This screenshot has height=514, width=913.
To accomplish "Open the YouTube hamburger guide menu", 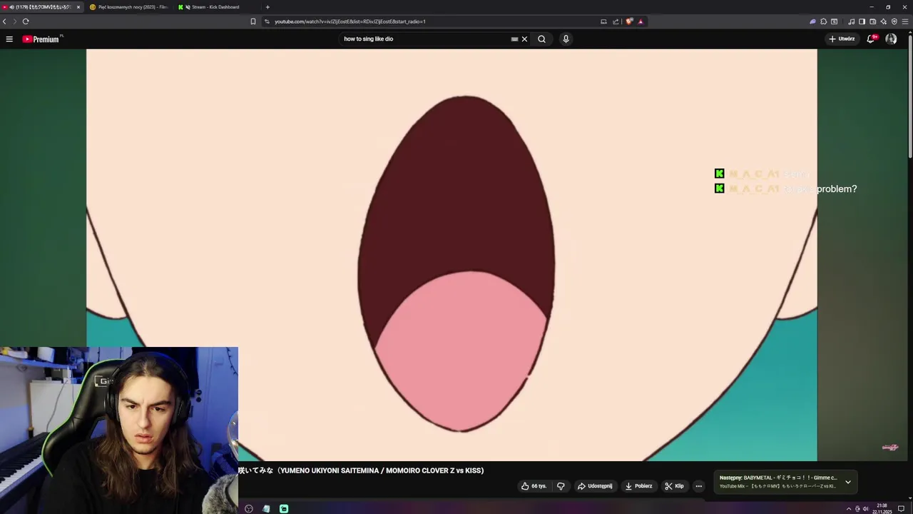I will (9, 39).
